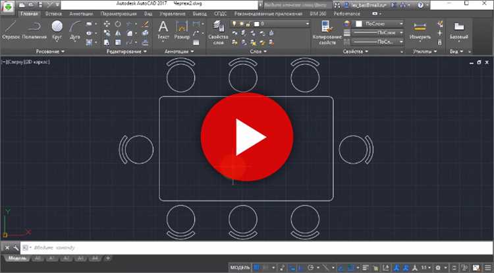Pick the Дуга arc tool
This screenshot has width=494, height=273.
tap(75, 30)
